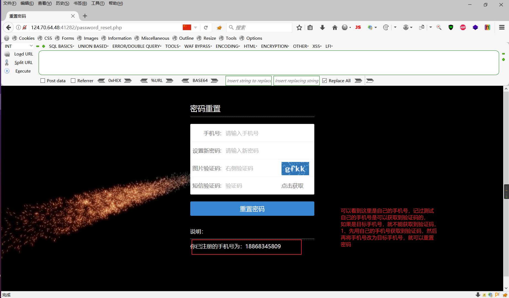Click the bookmark star icon in the address bar

coord(299,27)
